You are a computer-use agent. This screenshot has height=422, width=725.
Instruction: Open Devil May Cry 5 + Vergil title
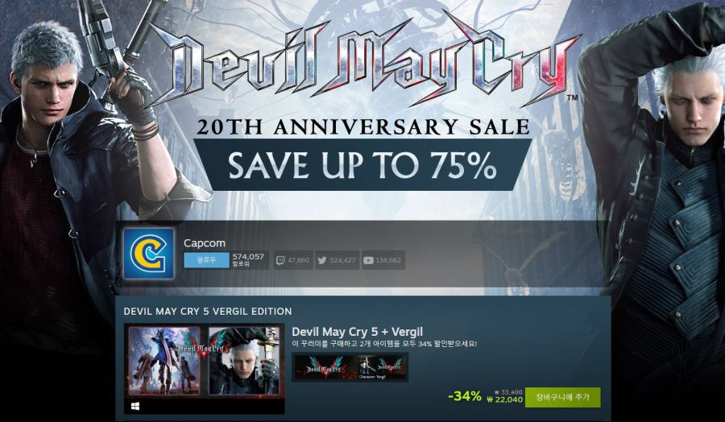coord(358,332)
